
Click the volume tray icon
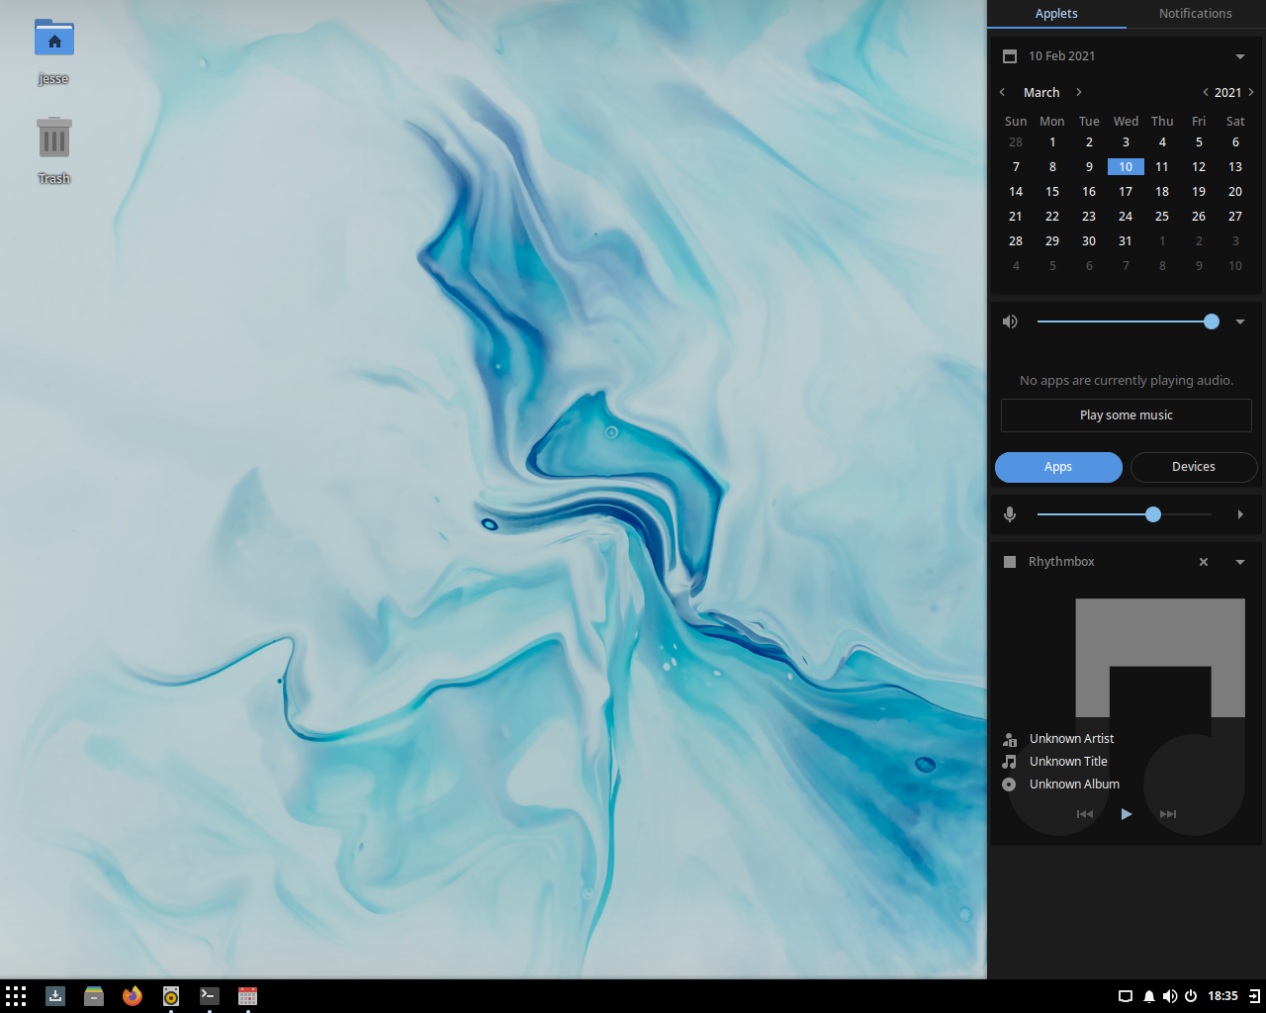1170,996
